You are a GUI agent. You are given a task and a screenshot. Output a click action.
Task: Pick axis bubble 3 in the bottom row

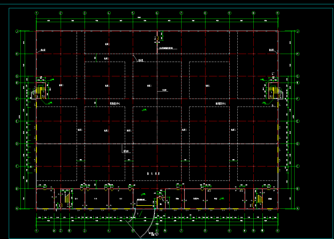click(x=85, y=230)
